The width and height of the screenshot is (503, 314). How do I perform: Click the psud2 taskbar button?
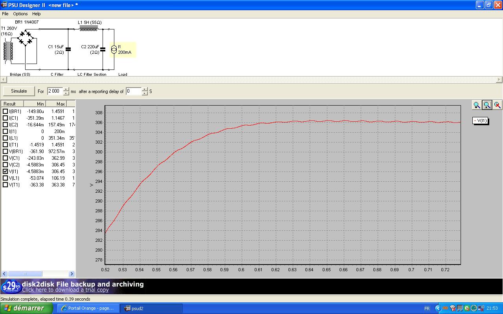coord(152,309)
